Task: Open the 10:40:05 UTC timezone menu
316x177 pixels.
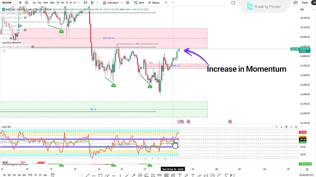Action: click(306, 175)
